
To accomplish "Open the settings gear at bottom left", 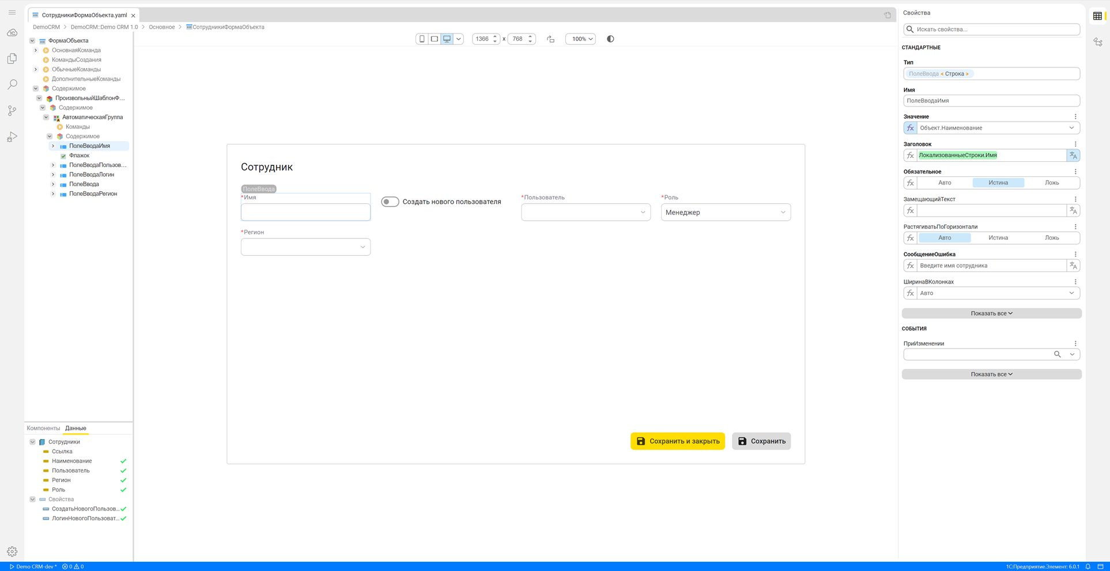I will coord(12,551).
